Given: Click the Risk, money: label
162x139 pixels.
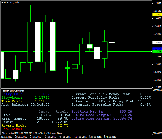Looking at the screenshot, I should tap(14, 118).
